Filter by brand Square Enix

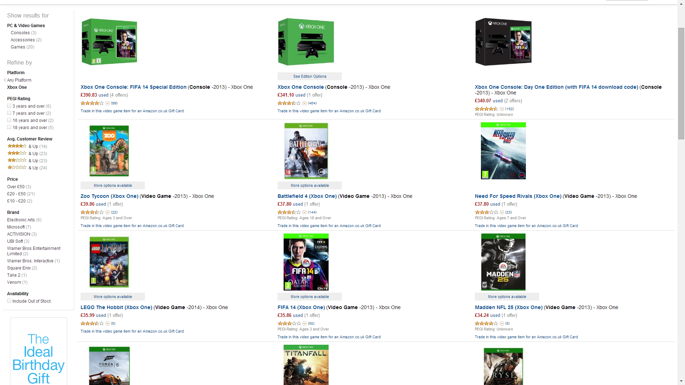click(19, 268)
